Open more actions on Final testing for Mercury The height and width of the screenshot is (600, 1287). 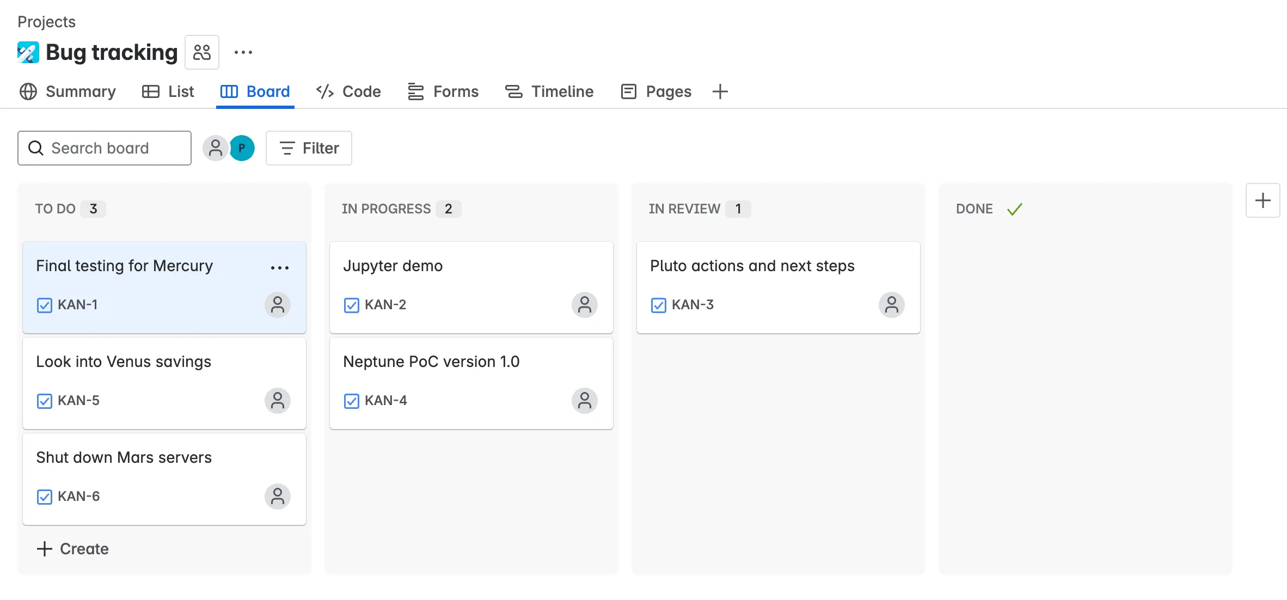(280, 268)
